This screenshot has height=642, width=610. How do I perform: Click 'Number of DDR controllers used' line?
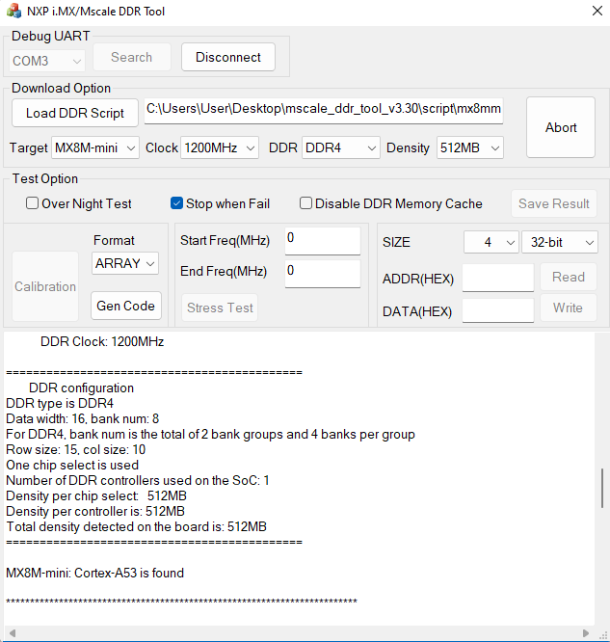tap(138, 480)
